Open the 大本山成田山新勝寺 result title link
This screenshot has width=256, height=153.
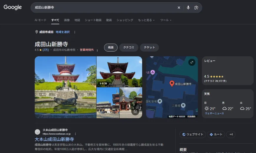(54, 139)
